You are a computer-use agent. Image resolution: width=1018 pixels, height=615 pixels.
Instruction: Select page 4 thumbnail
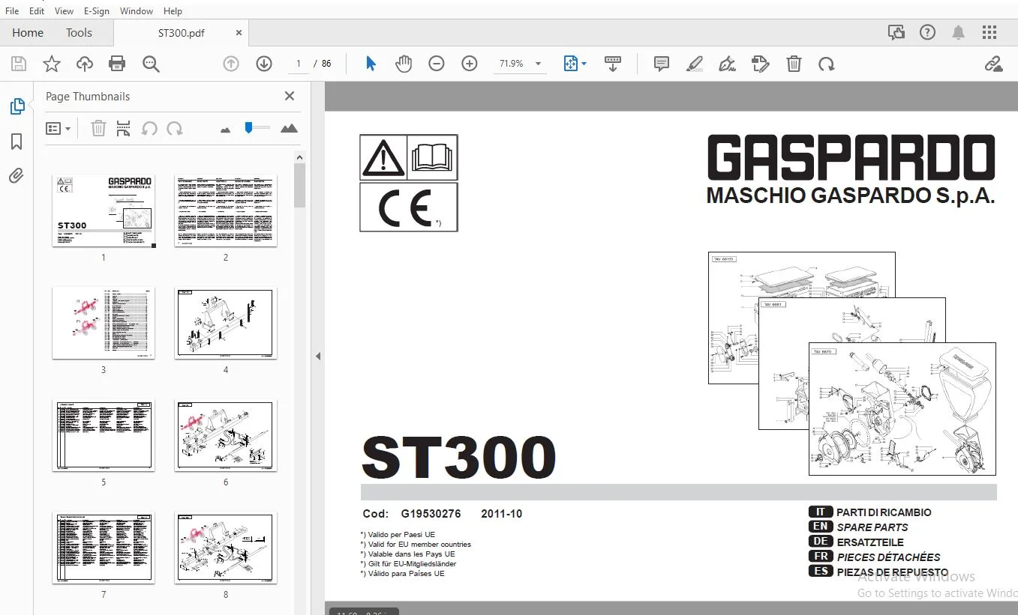pos(226,324)
